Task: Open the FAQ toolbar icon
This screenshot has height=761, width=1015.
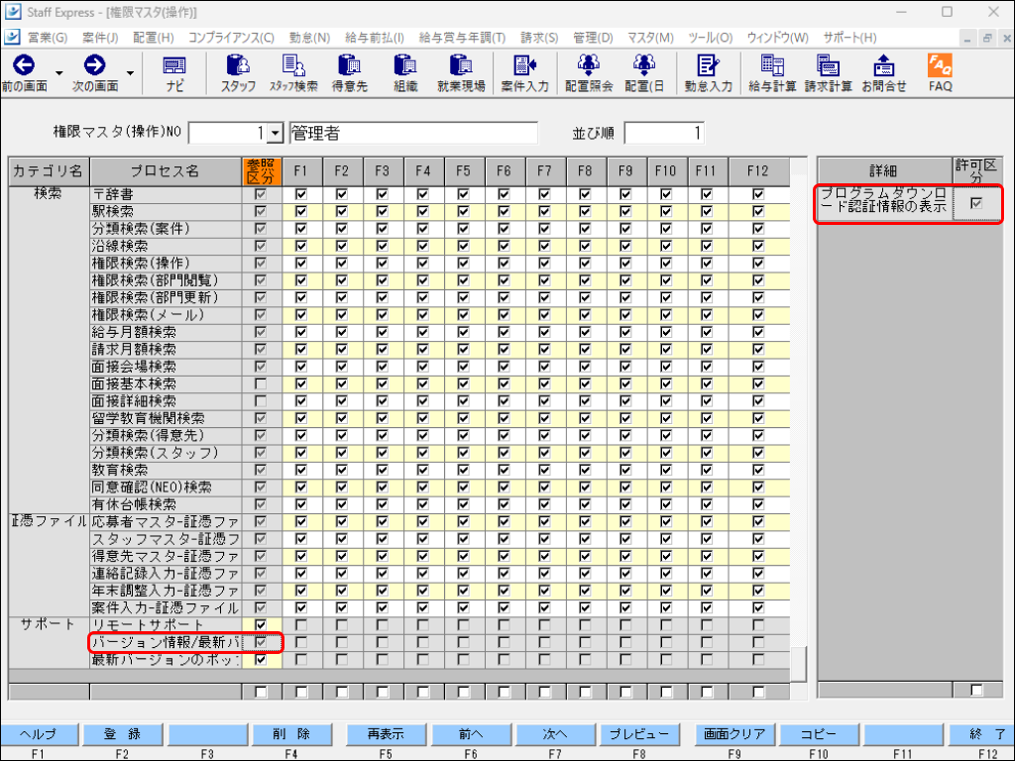Action: [x=940, y=66]
